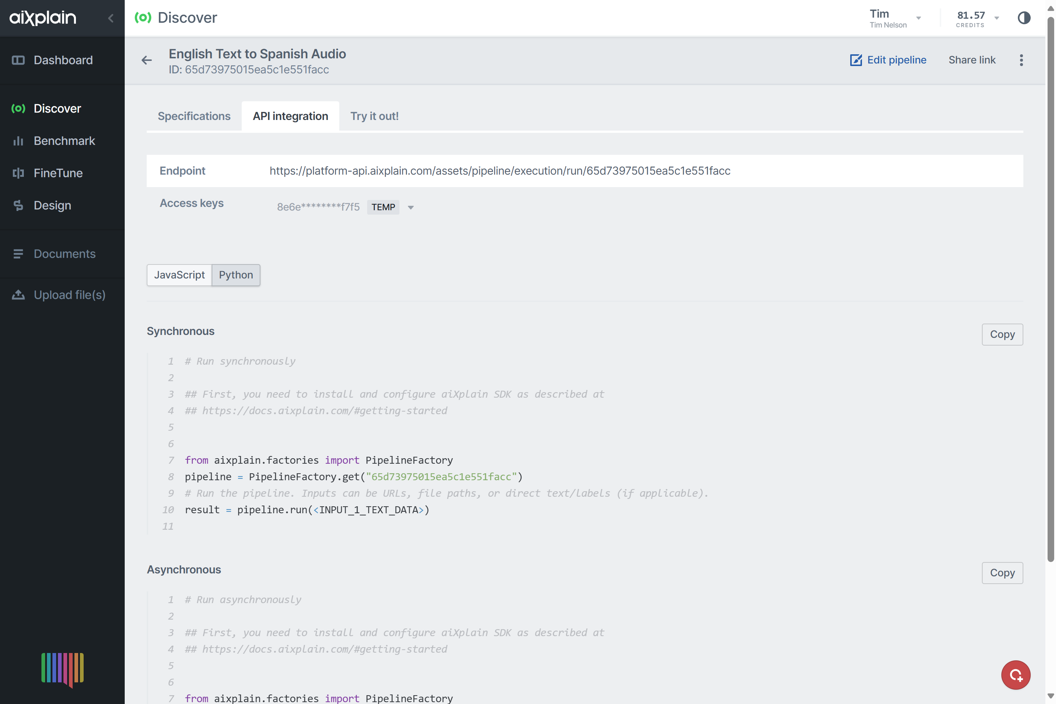Click the English Text to Spanish Audio title
The height and width of the screenshot is (704, 1056).
(x=257, y=54)
